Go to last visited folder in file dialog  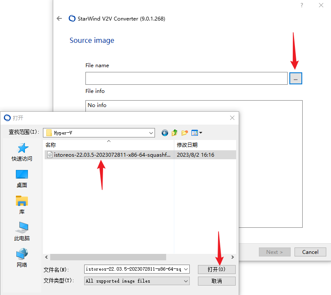(x=165, y=133)
